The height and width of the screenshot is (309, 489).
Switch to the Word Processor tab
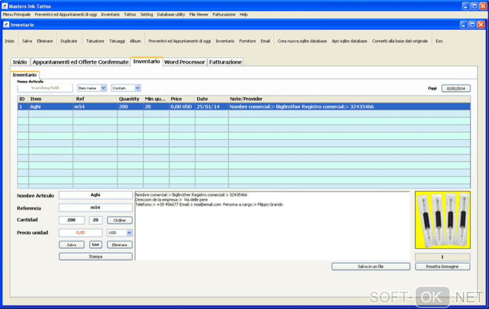coord(185,62)
